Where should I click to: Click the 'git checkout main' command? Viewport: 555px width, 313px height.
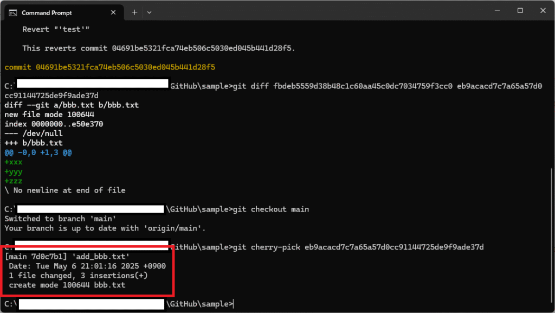click(271, 209)
